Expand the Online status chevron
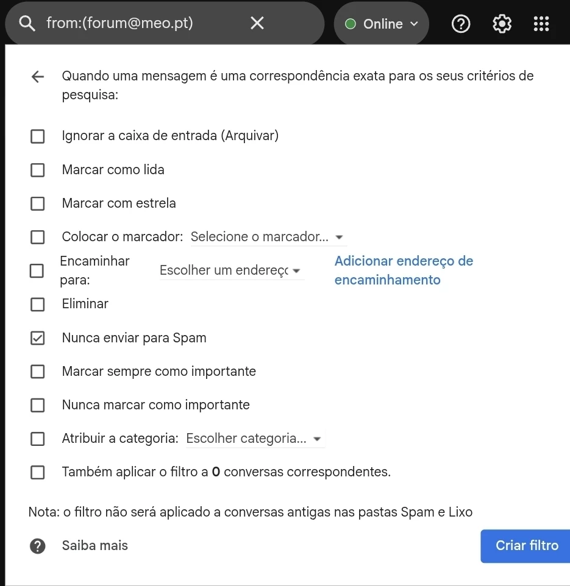 (x=414, y=24)
